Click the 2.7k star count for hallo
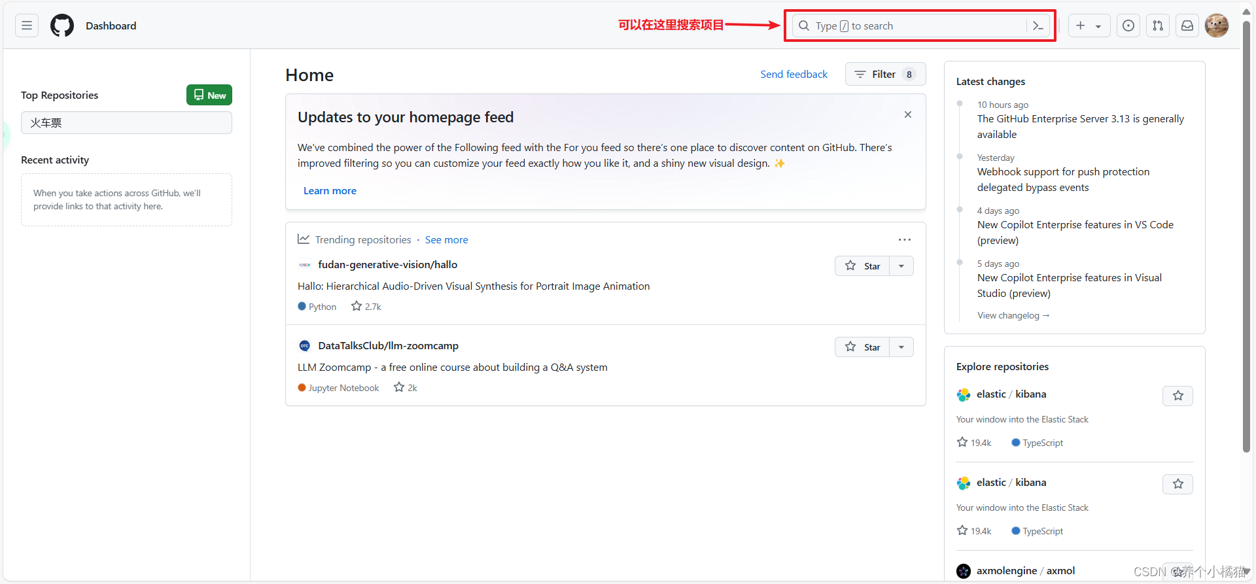This screenshot has height=584, width=1256. pyautogui.click(x=366, y=306)
